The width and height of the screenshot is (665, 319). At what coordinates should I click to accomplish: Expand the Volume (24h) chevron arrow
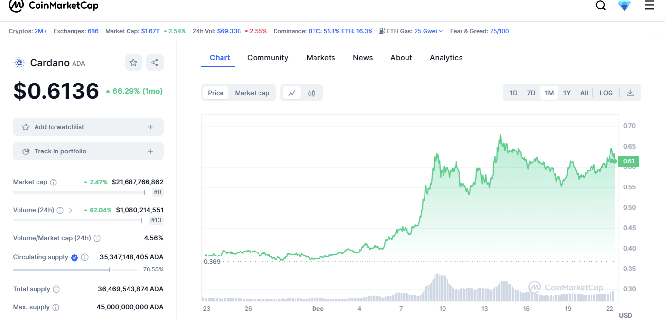(70, 210)
